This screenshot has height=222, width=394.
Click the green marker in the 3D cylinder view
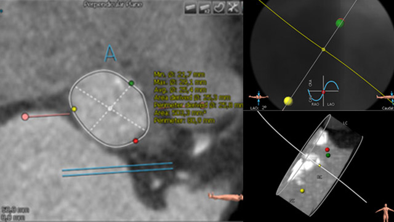pos(328,155)
